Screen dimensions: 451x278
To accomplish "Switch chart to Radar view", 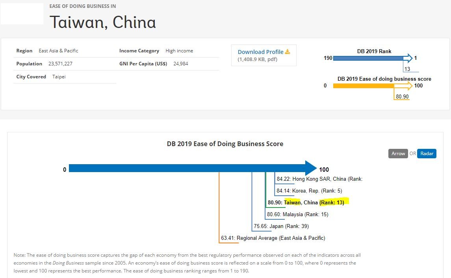I will 427,154.
